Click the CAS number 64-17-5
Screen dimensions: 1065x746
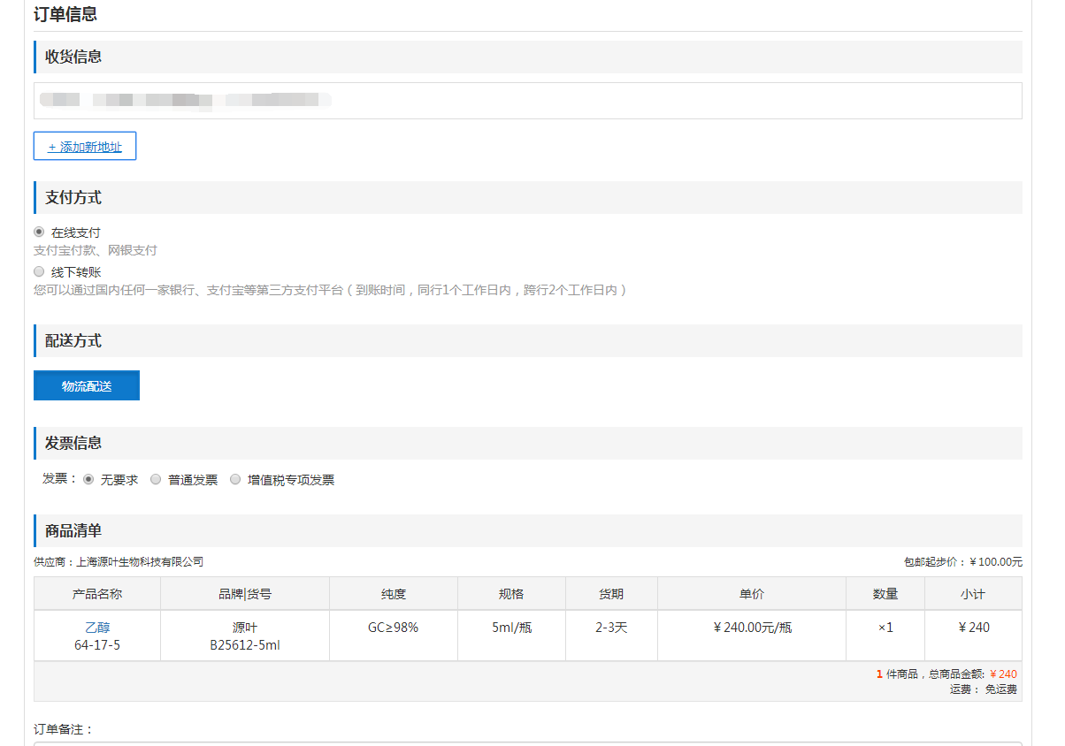tap(97, 645)
